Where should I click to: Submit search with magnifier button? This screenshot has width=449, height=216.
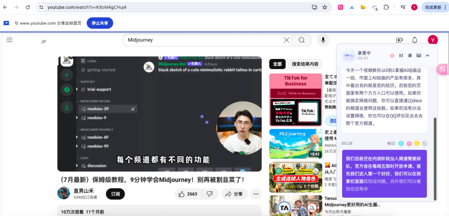pyautogui.click(x=301, y=40)
